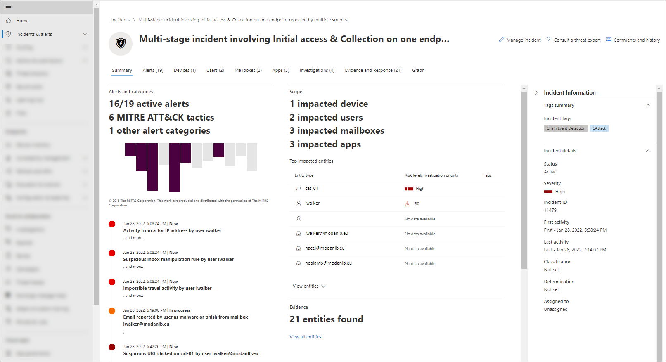Screen dimensions: 666x362
Task: Click the Home house icon
Action: (x=8, y=21)
